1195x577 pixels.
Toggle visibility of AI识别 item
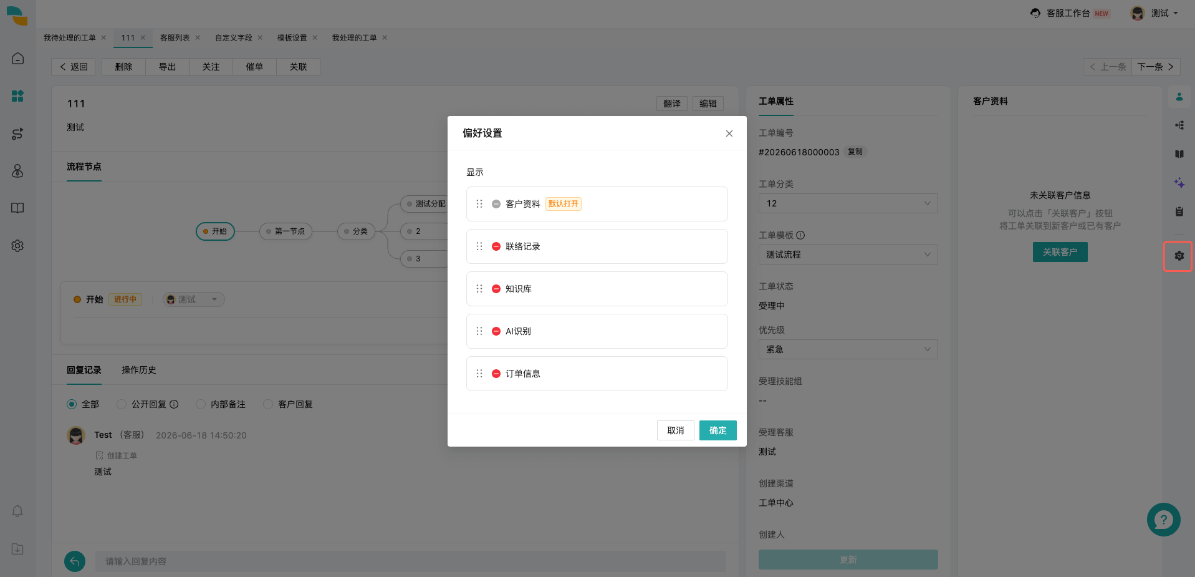point(496,331)
